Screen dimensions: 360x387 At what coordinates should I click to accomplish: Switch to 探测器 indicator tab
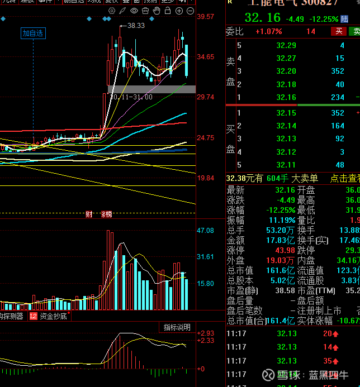tap(11, 316)
